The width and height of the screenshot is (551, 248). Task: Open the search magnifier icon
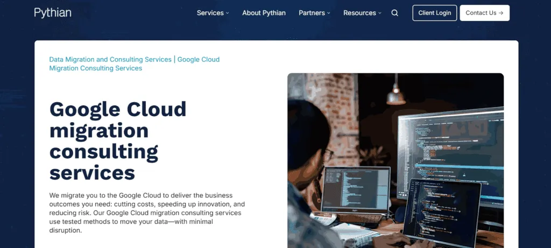394,13
